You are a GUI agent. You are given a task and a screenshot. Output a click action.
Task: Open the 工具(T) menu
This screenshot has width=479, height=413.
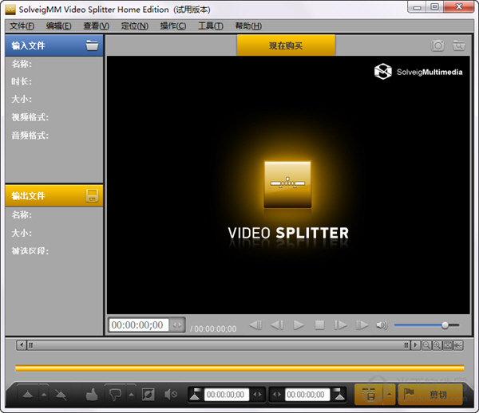[x=211, y=26]
